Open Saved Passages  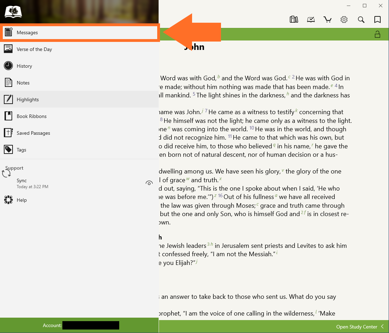79,133
